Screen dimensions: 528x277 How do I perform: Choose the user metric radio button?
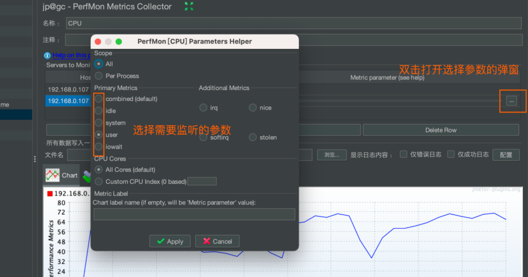[x=98, y=135]
